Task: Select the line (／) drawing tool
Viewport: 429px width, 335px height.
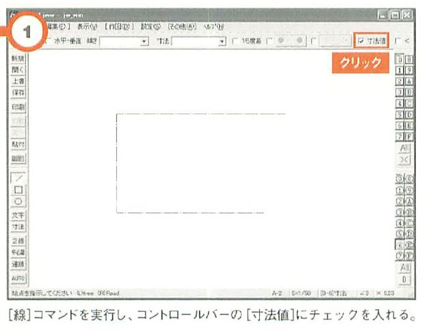Action: tap(18, 178)
